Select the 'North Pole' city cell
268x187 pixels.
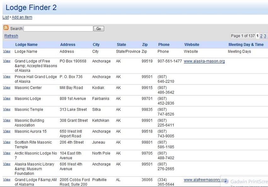click(101, 153)
